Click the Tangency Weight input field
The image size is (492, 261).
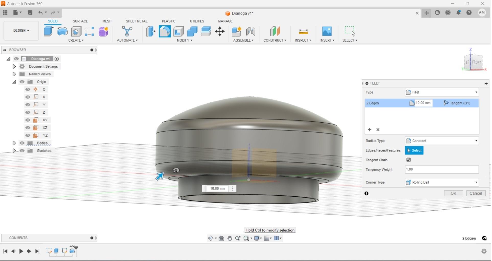tap(442, 170)
